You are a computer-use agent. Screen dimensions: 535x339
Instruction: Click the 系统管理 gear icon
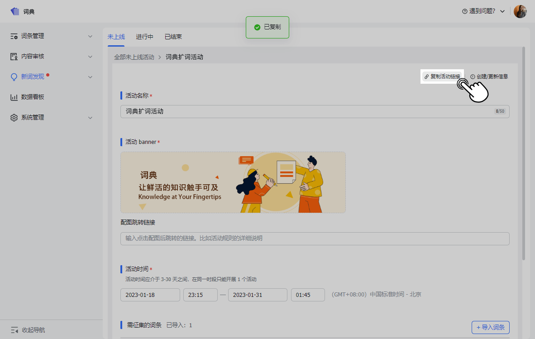click(14, 118)
